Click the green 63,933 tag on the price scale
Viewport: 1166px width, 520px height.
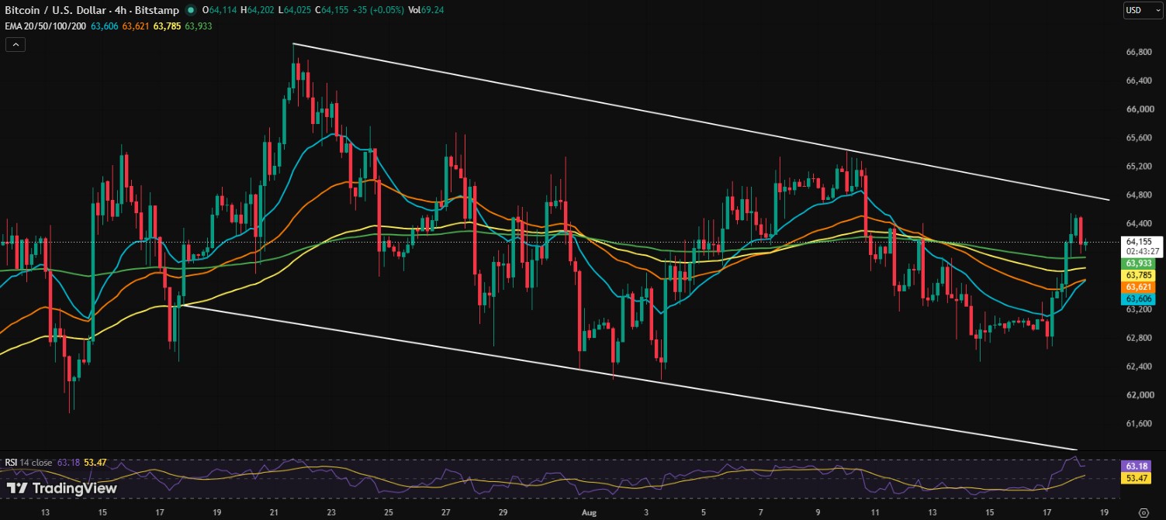click(x=1139, y=264)
